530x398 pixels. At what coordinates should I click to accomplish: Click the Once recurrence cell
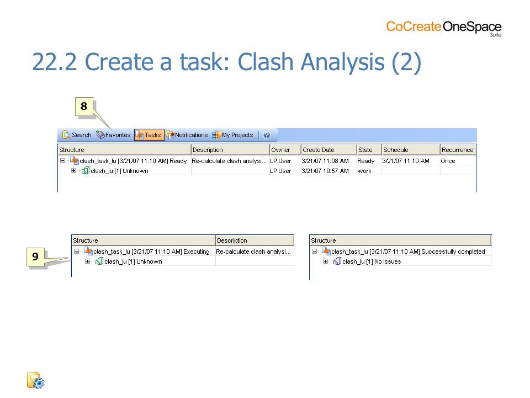point(448,161)
